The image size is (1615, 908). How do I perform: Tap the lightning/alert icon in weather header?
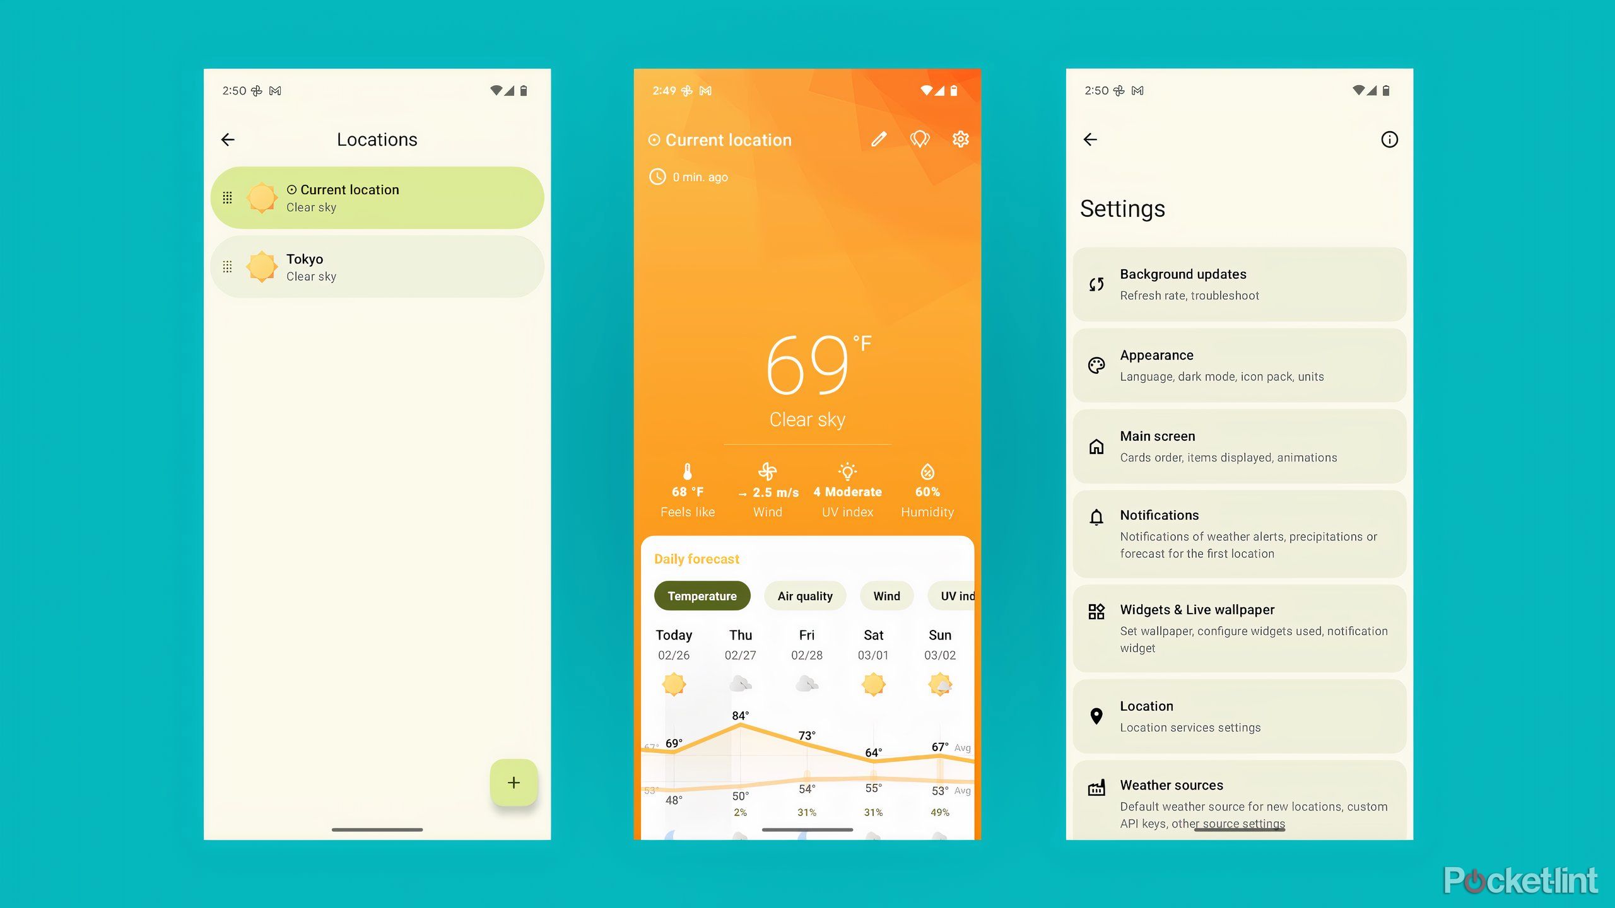coord(919,140)
